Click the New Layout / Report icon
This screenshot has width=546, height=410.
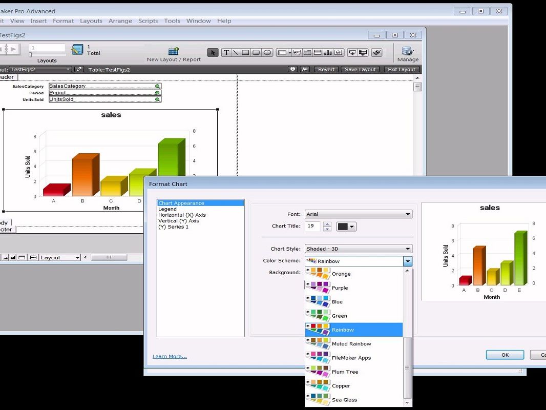coord(174,51)
